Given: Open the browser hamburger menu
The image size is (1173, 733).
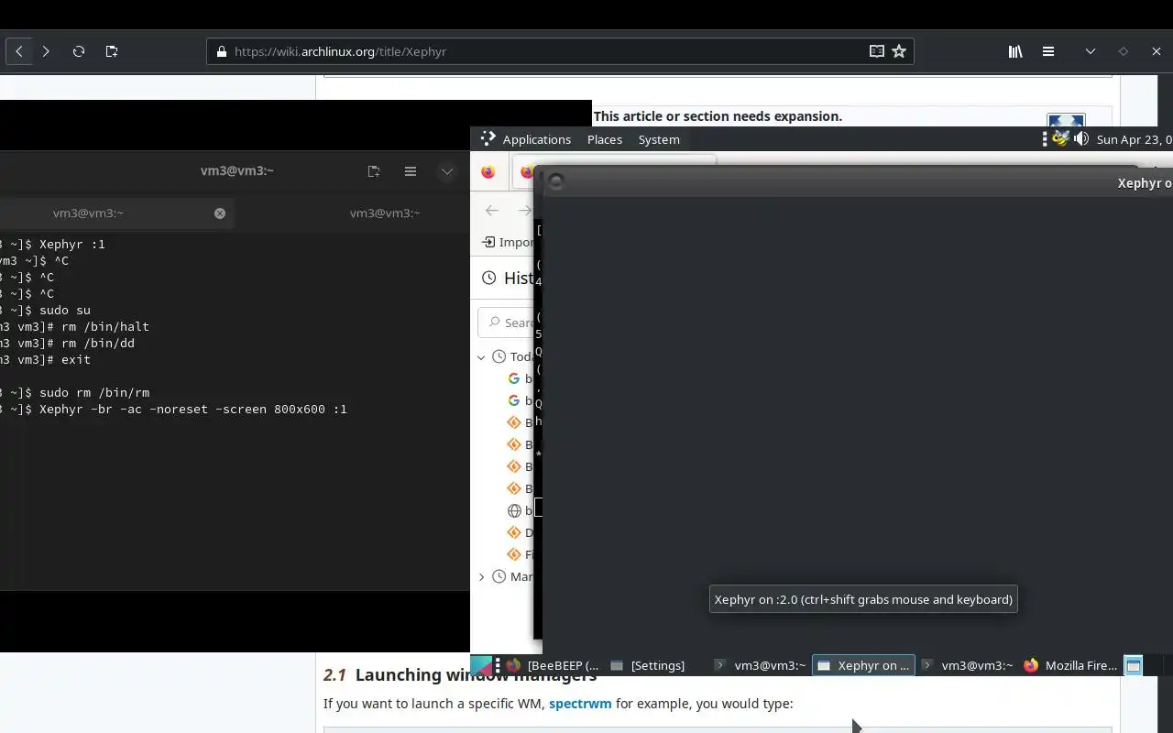Looking at the screenshot, I should (x=1048, y=51).
